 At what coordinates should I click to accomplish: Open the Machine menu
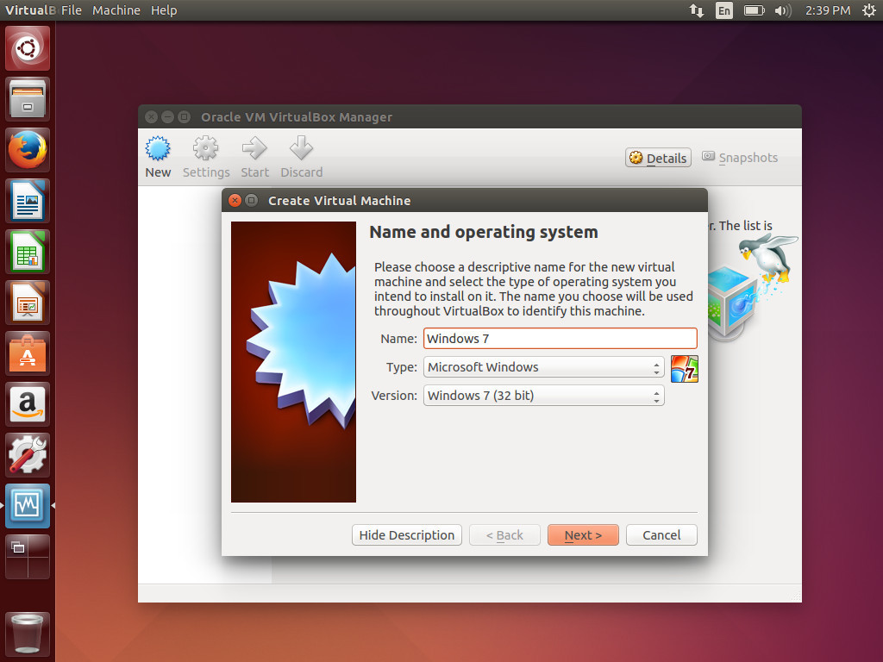pos(116,10)
